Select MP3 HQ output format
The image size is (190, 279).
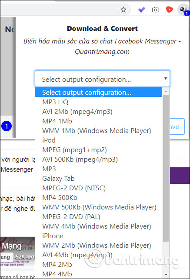tap(99, 102)
